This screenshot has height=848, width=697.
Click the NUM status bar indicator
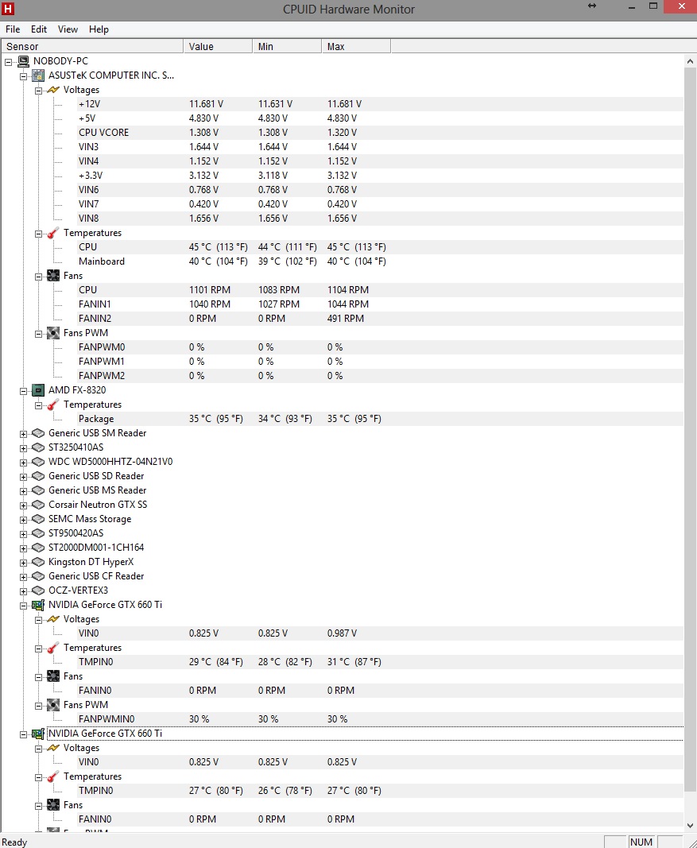pos(641,842)
